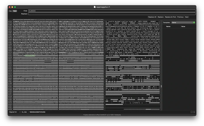Screen dimensions: 204x126
Task: Click the Replace All button
Action: point(152,17)
